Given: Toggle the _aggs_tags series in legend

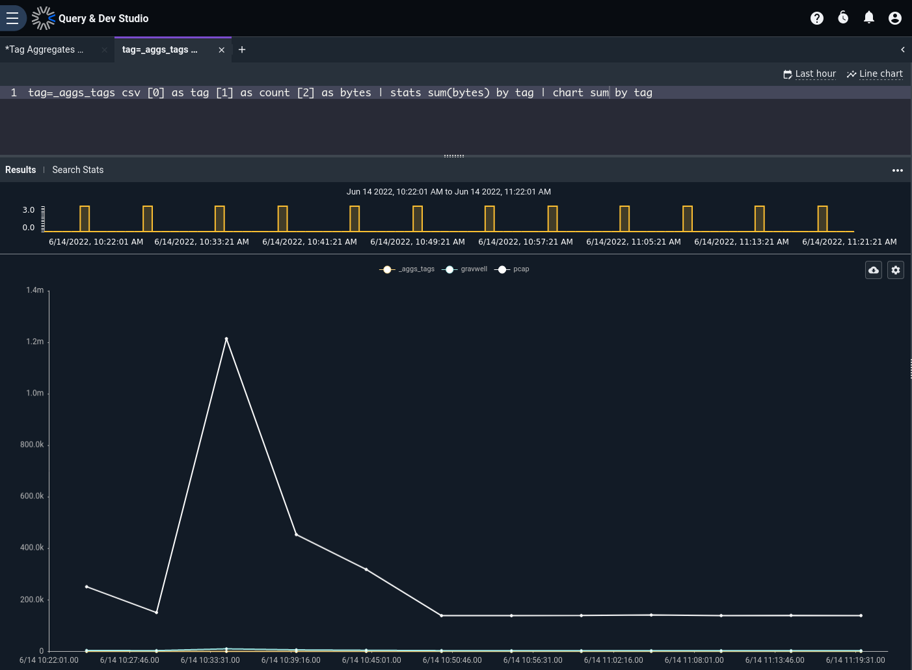Looking at the screenshot, I should [x=407, y=269].
